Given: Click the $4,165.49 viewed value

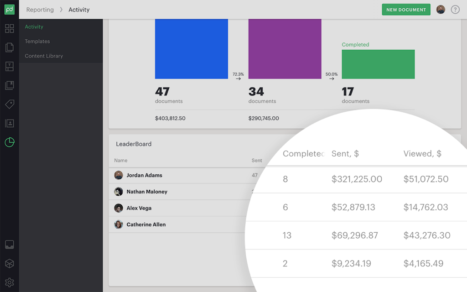Looking at the screenshot, I should pyautogui.click(x=423, y=263).
